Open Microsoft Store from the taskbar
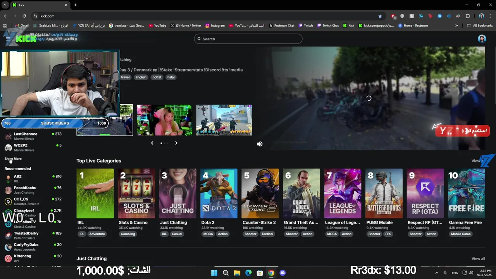Viewport: 496px width, 279px height. coord(260,273)
